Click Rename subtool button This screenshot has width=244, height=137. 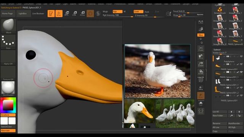(x=220, y=123)
